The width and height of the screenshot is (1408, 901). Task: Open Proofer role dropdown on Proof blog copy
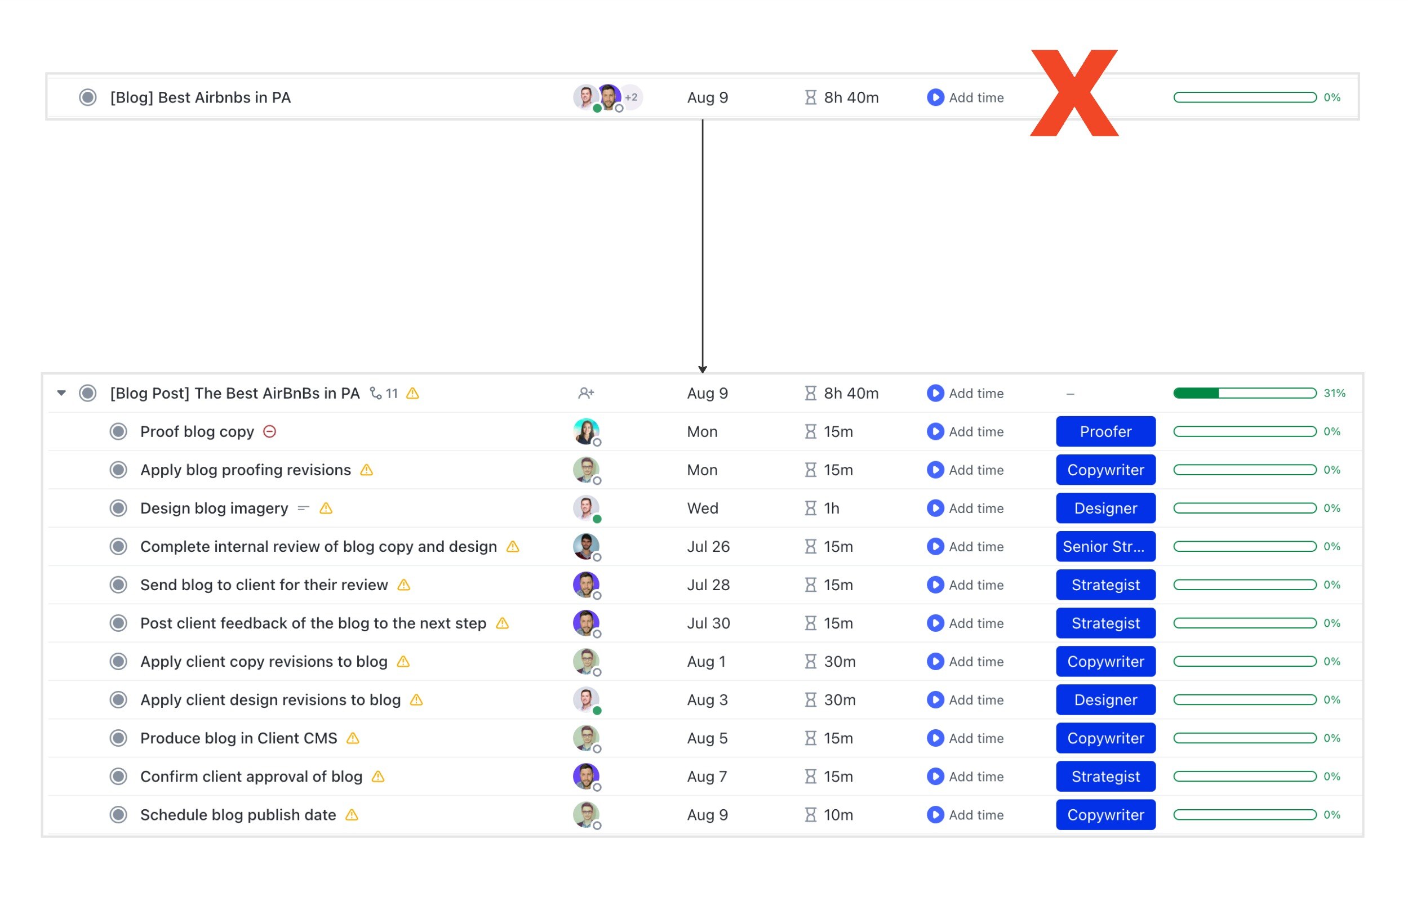[x=1105, y=432]
